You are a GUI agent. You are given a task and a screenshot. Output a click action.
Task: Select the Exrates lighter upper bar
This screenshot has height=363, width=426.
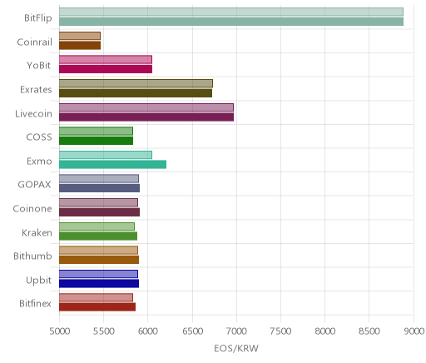click(x=136, y=83)
